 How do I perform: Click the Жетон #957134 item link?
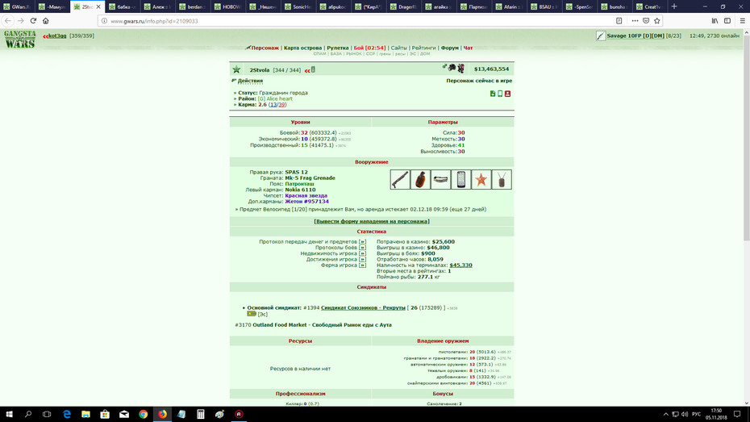(306, 202)
